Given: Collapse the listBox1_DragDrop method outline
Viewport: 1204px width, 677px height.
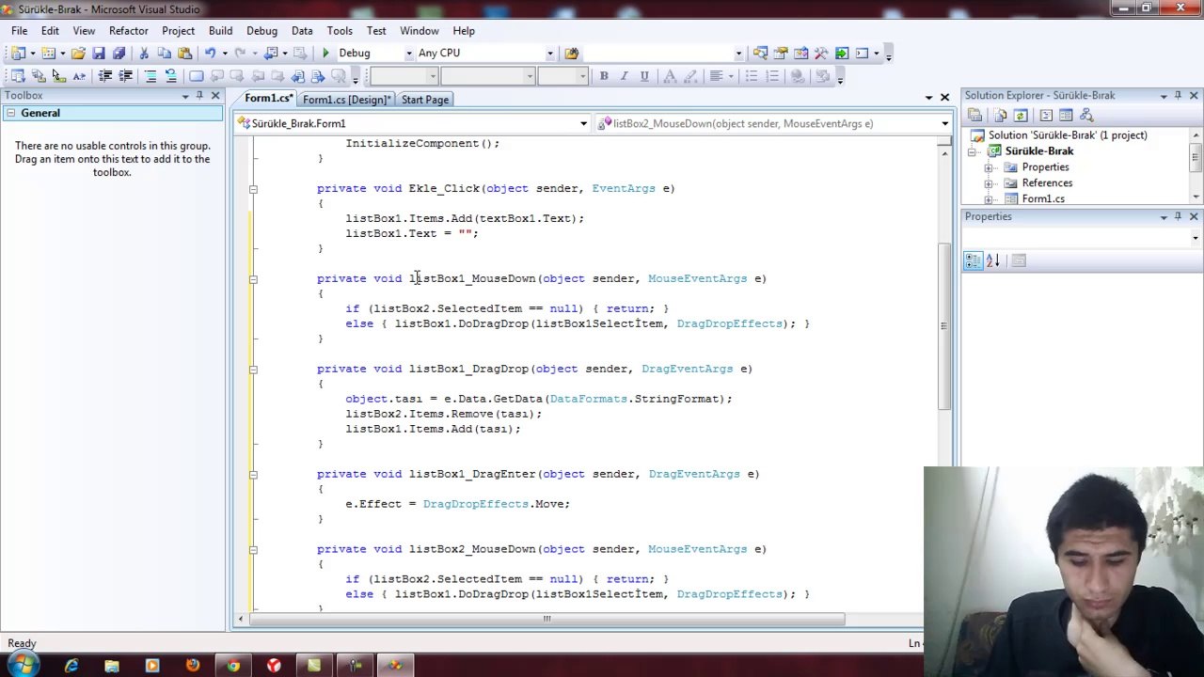Looking at the screenshot, I should pyautogui.click(x=253, y=370).
